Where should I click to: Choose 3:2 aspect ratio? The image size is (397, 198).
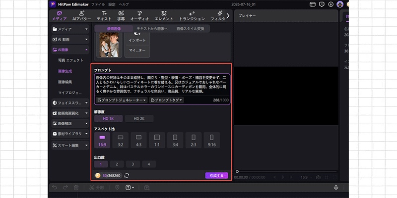pos(120,140)
